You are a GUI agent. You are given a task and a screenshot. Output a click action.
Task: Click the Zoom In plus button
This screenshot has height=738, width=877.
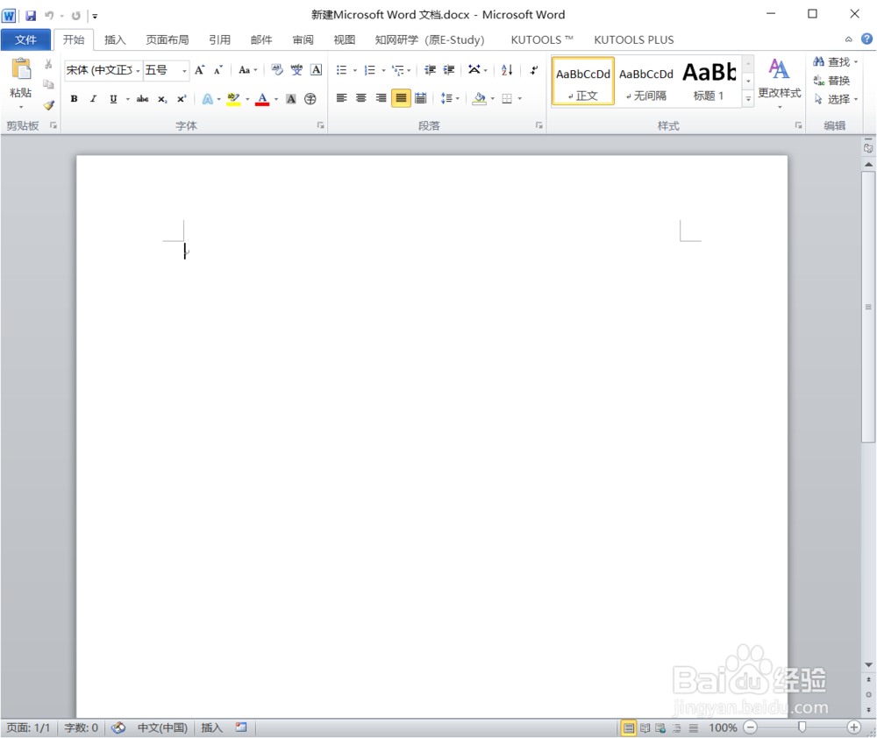point(853,727)
